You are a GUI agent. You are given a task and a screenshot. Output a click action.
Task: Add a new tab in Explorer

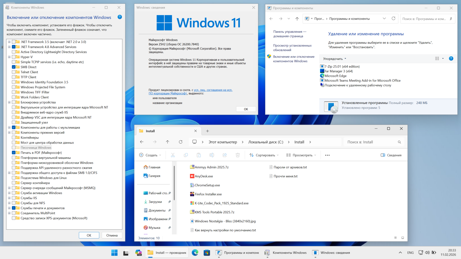coord(207,131)
